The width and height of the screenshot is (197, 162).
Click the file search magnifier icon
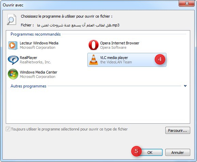tap(12, 20)
